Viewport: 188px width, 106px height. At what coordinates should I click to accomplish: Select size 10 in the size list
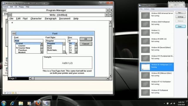pos(72,44)
